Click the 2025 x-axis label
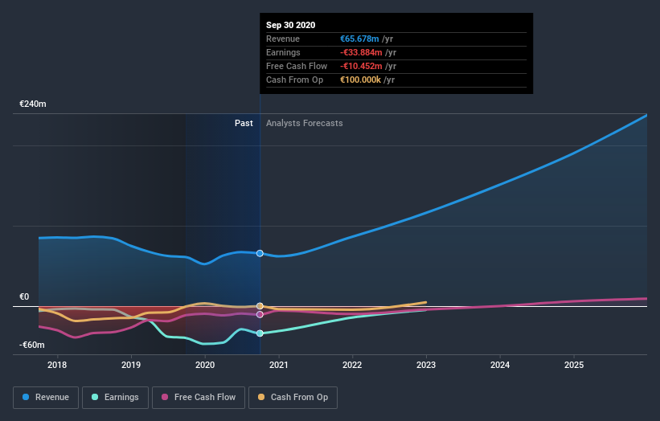The height and width of the screenshot is (421, 660). [574, 365]
